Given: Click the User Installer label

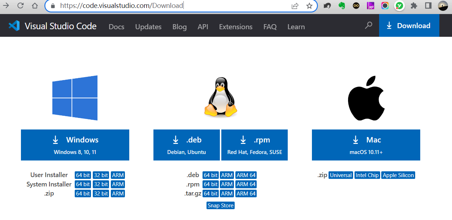Looking at the screenshot, I should (x=49, y=175).
